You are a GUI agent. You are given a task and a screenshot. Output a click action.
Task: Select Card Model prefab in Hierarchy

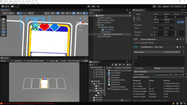(109, 29)
